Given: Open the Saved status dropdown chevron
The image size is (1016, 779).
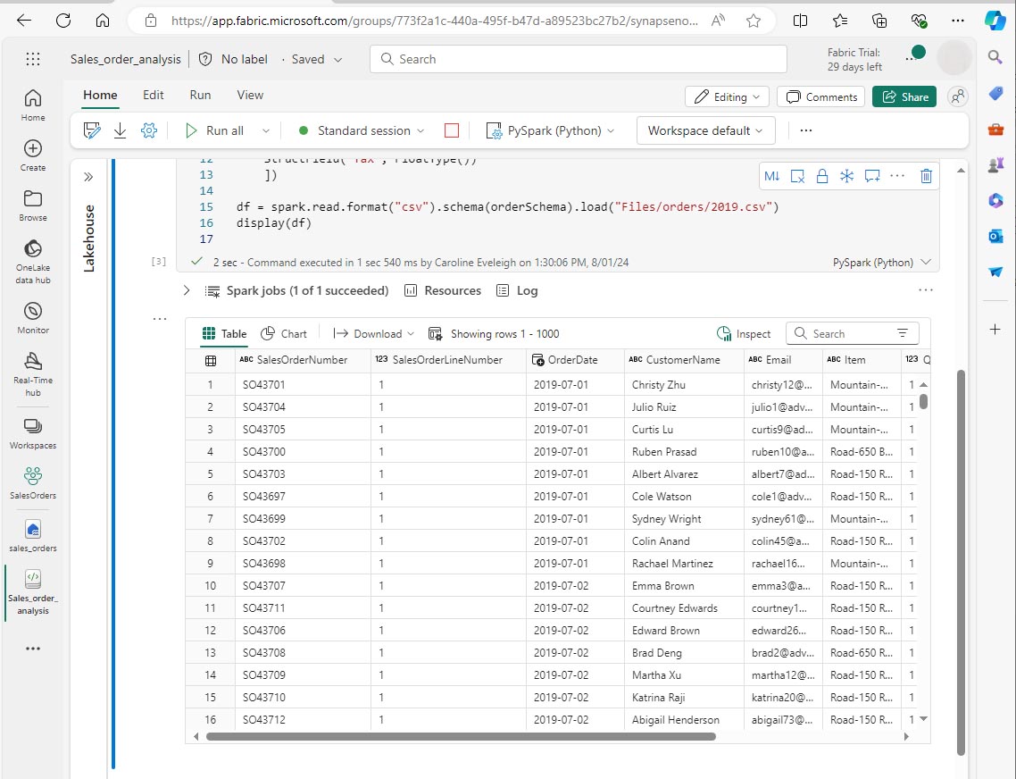Looking at the screenshot, I should [337, 60].
